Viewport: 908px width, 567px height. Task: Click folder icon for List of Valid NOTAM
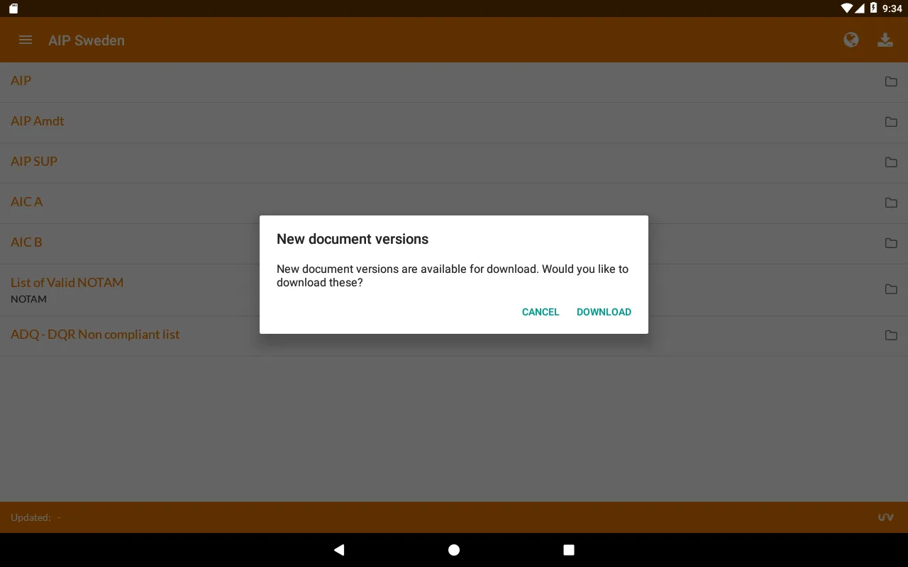pyautogui.click(x=891, y=289)
